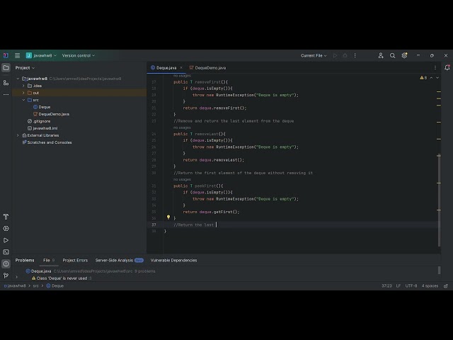This screenshot has height=340, width=453.
Task: Click the yellow lightbulb quick-fix icon
Action: click(x=168, y=217)
